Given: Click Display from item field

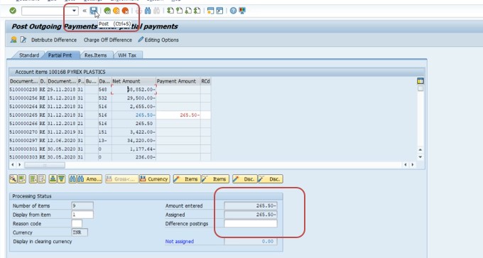Looking at the screenshot, I should pyautogui.click(x=82, y=215).
